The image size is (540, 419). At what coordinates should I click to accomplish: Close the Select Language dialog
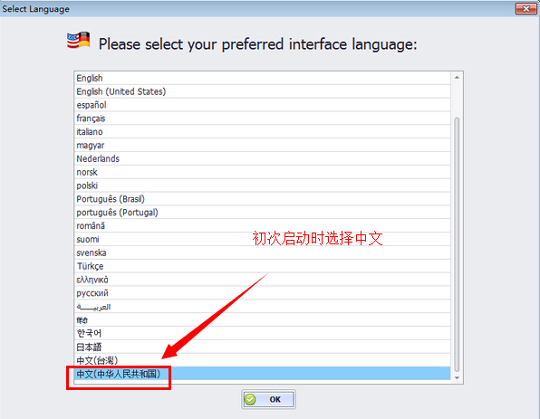pos(526,9)
